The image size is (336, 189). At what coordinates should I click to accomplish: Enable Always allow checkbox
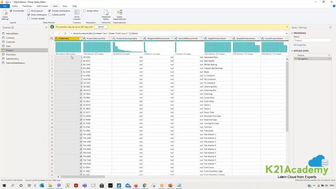85,10
